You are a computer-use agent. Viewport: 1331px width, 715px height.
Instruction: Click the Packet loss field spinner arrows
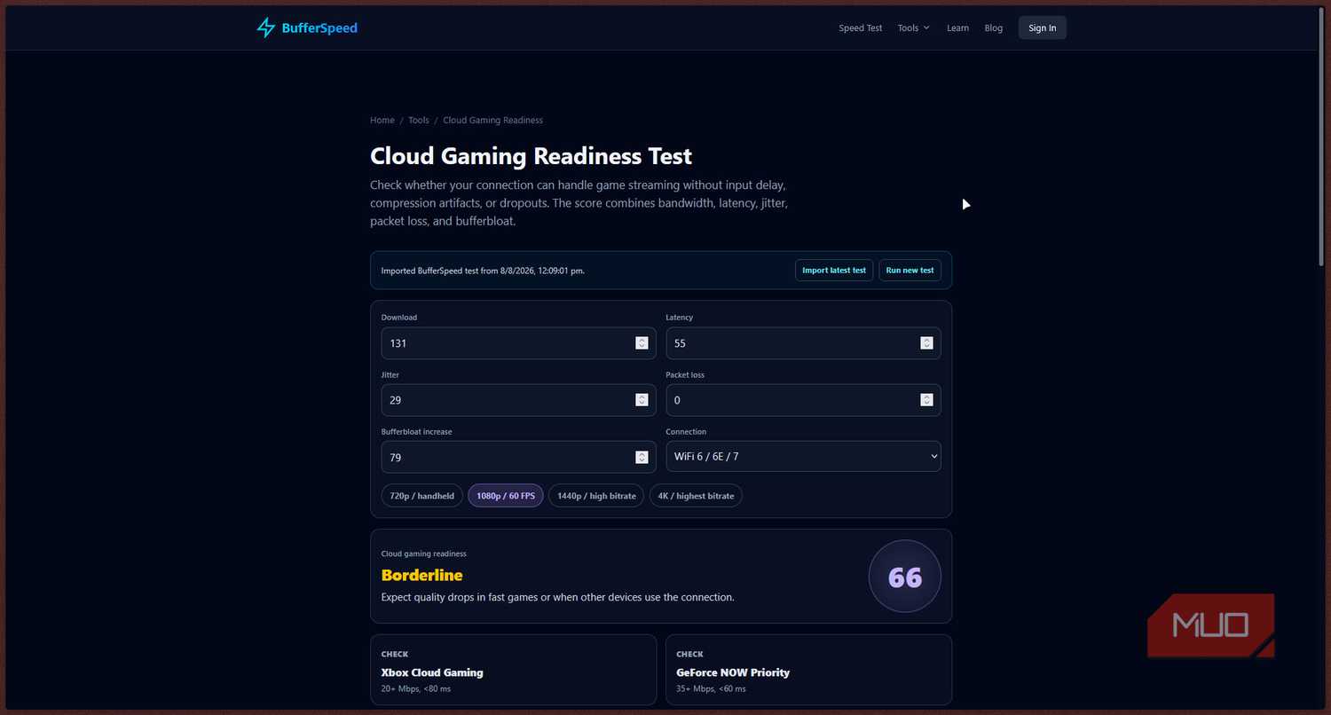click(926, 400)
